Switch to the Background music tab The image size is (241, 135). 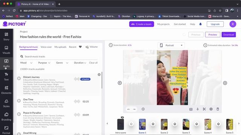coord(29,47)
